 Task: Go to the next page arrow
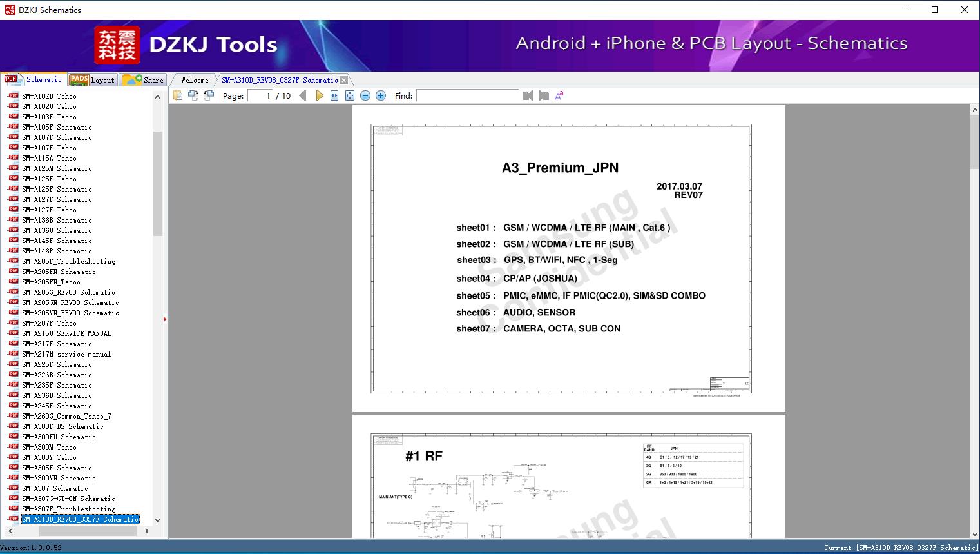click(x=320, y=95)
